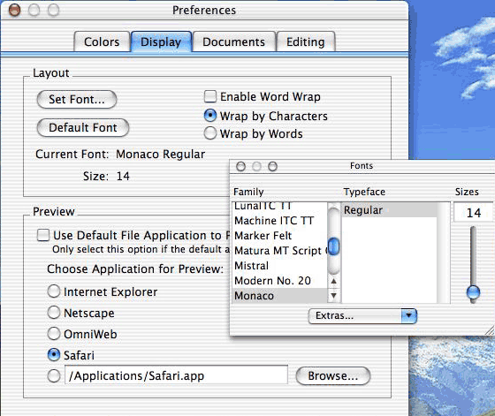Click the font size slider knob
The width and height of the screenshot is (495, 416).
pos(473,292)
